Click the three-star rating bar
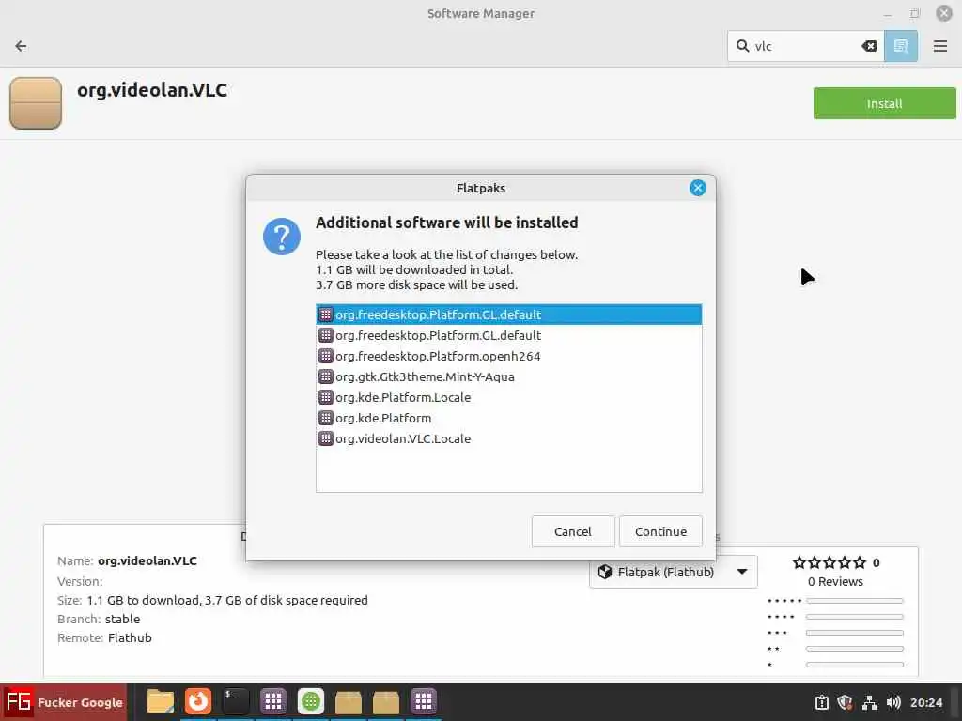The width and height of the screenshot is (962, 721). click(x=855, y=633)
